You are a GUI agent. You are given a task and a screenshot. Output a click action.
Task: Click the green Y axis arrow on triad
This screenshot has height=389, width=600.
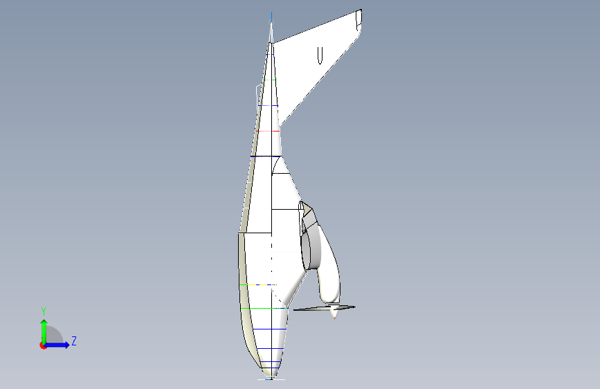point(44,331)
